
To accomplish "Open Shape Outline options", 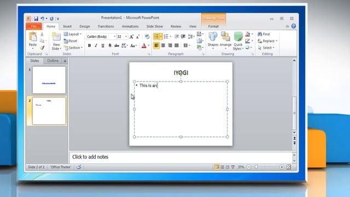I will [x=249, y=41].
